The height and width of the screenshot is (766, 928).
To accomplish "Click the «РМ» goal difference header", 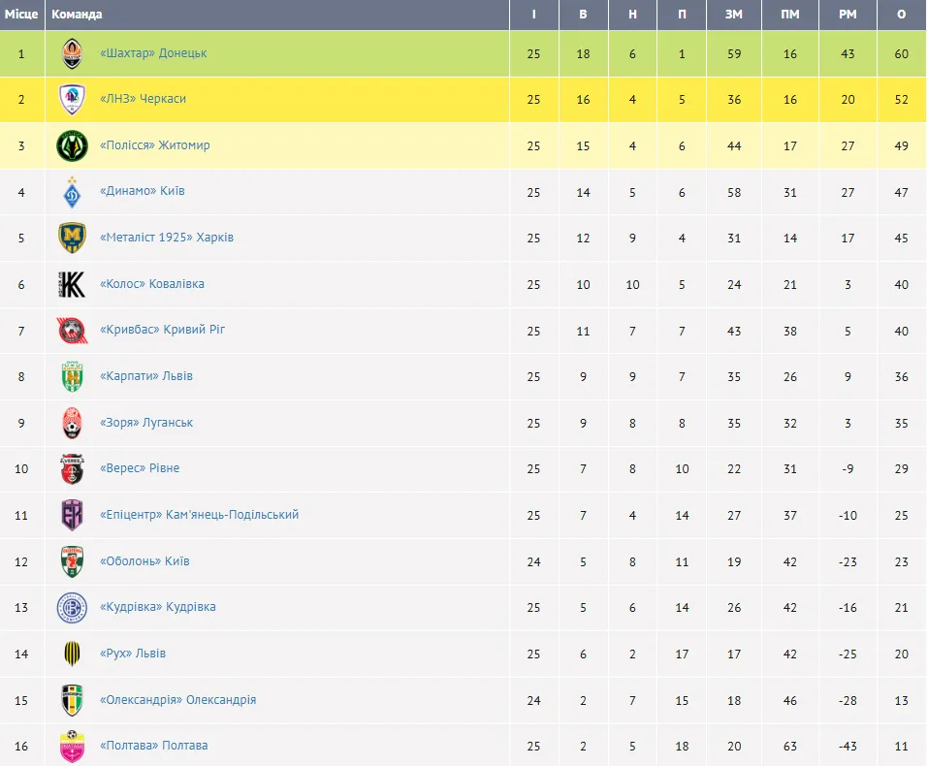I will coord(848,15).
